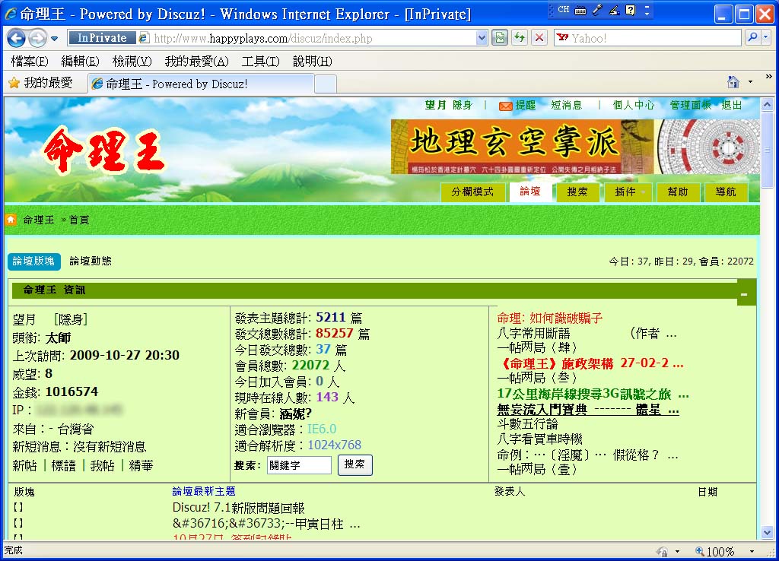Click the Stop loading red X icon
Screen dimensions: 779x561
pyautogui.click(x=539, y=38)
